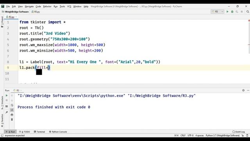The width and height of the screenshot is (250, 141).
Task: Toggle tool window bars in status corner
Action: pos(2,136)
